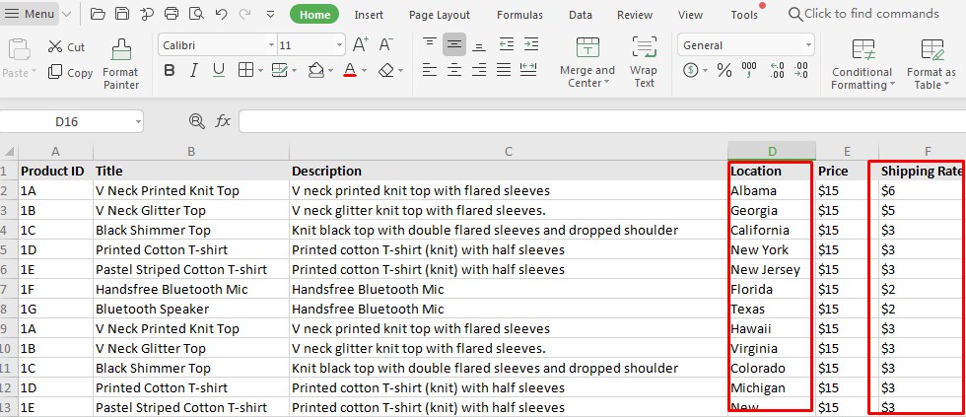Expand Conditional Formatting dropdown
This screenshot has height=417, width=966.
pos(892,85)
